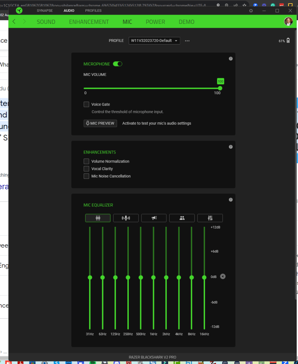This screenshot has width=298, height=364.
Task: Select the microphone-waves EQ preset
Action: click(x=126, y=218)
